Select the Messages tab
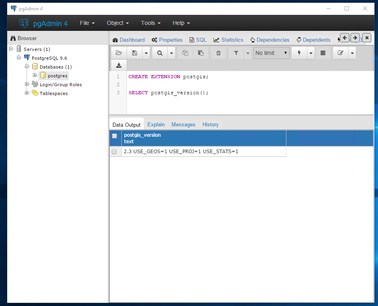Screen dimensions: 378x306 [x=184, y=124]
